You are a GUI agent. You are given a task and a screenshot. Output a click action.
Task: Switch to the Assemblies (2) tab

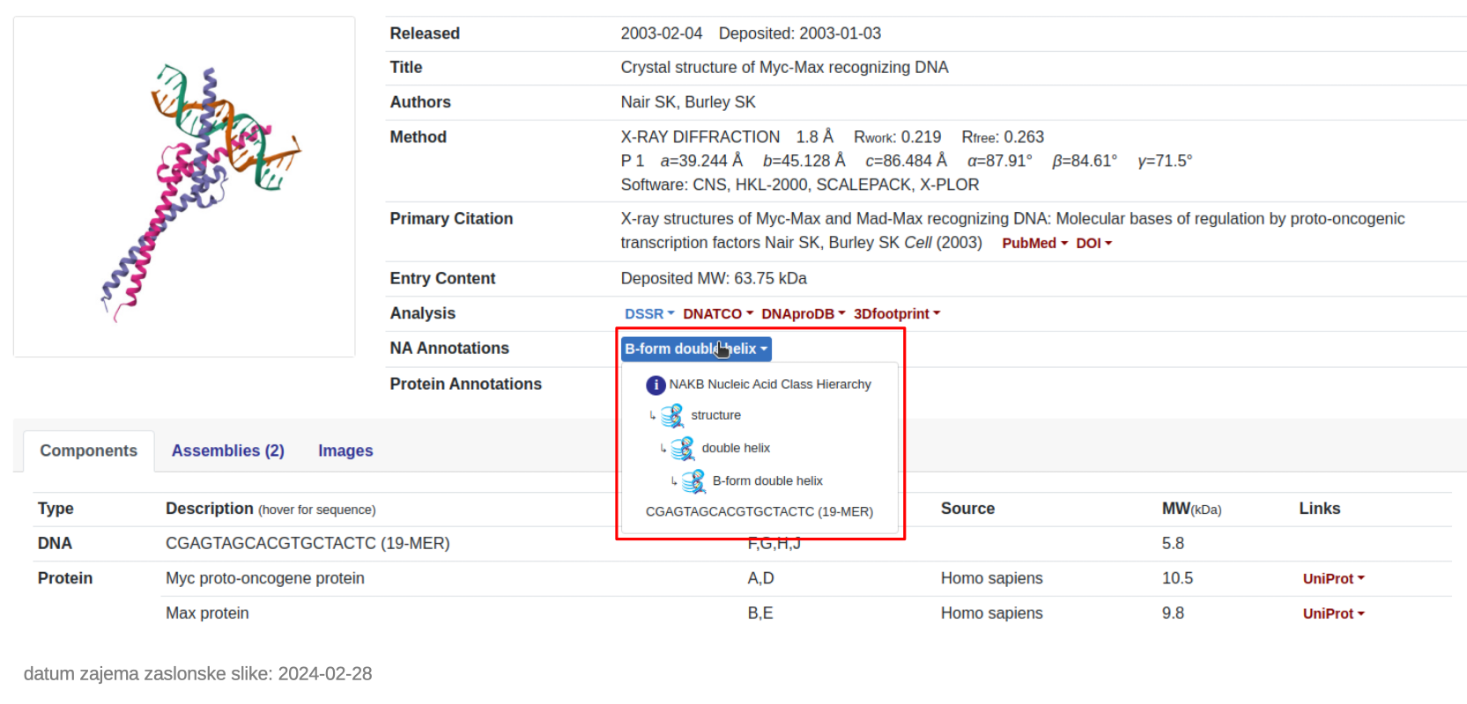228,451
